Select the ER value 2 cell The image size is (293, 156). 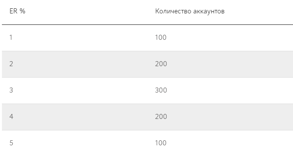coord(11,64)
